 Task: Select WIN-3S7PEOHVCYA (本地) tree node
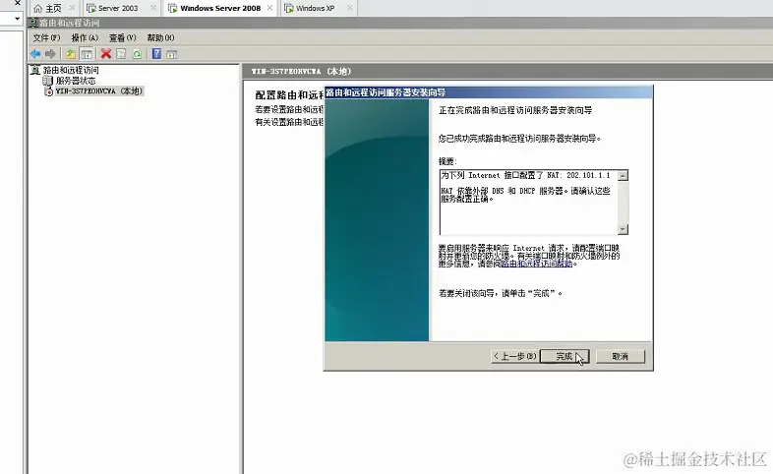[98, 91]
